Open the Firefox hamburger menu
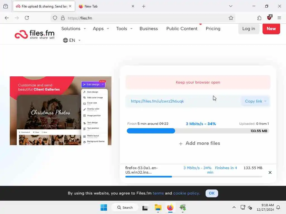 coord(279,18)
